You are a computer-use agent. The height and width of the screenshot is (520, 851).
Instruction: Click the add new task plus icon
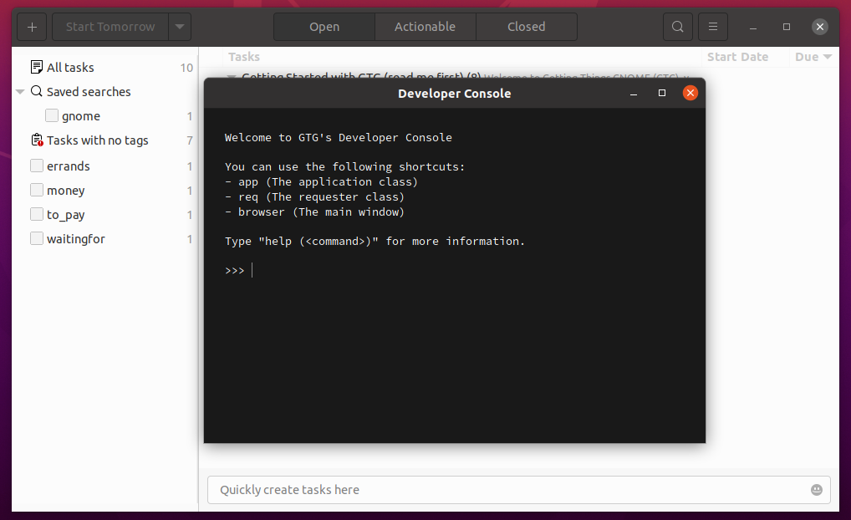point(32,27)
